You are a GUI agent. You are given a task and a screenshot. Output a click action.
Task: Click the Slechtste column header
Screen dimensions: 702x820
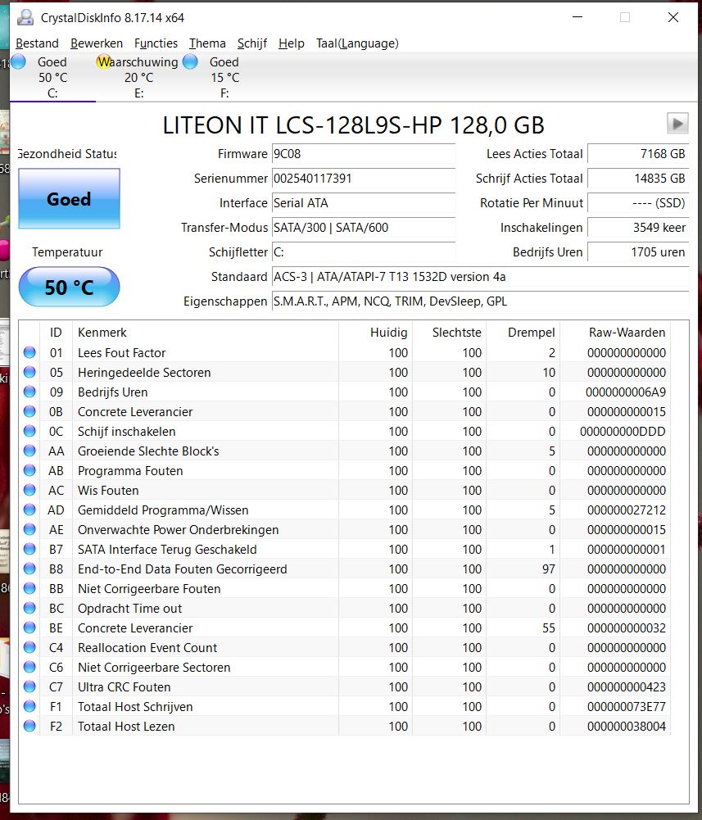click(450, 332)
